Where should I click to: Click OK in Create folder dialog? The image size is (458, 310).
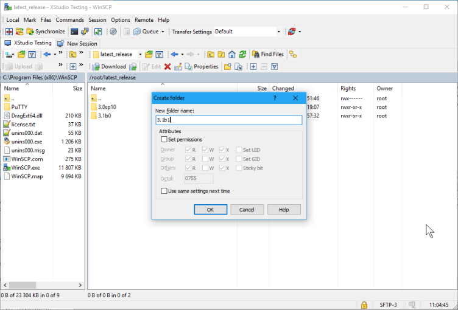[211, 210]
